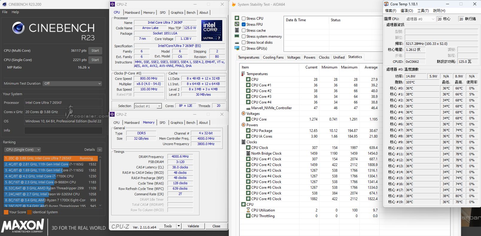Click the CPU Throttling square icon

pyautogui.click(x=248, y=216)
